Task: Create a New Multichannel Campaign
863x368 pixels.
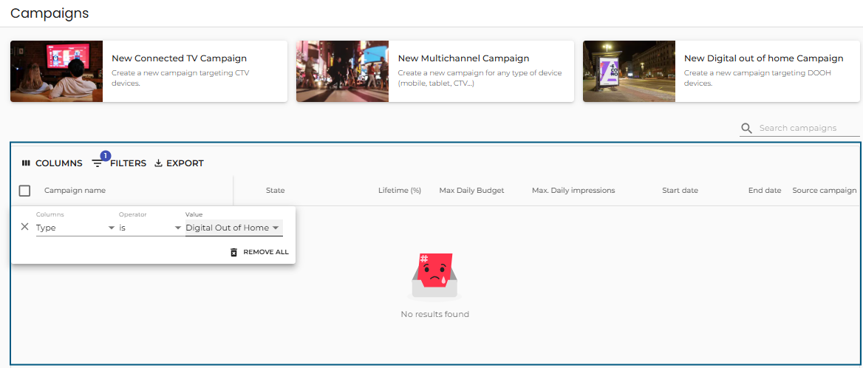Action: [463, 58]
